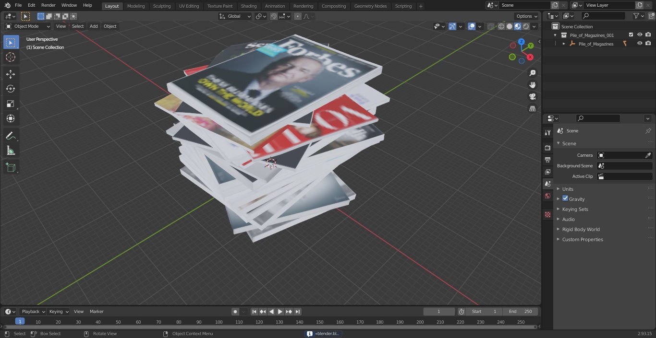
Task: Open the Texture properties tab
Action: 547,214
